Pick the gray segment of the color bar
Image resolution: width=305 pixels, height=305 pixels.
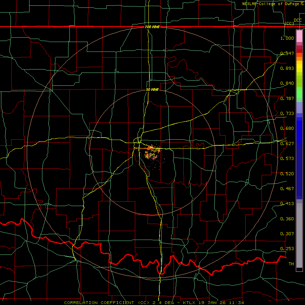[x=299, y=236]
